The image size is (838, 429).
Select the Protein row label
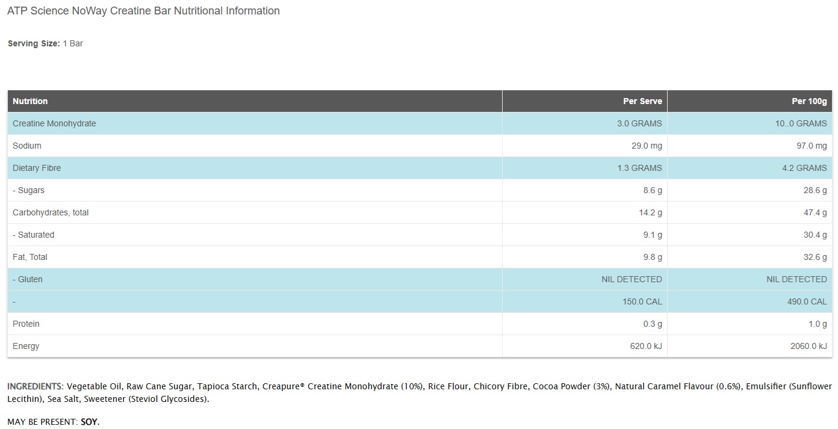[x=26, y=324]
